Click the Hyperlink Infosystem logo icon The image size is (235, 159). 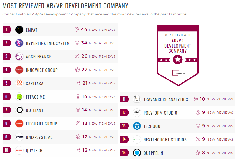(x=19, y=43)
